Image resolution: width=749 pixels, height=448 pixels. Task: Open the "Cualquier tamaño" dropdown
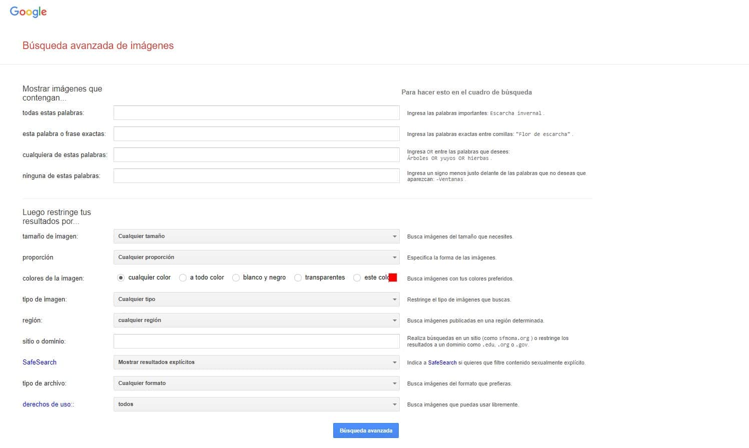pyautogui.click(x=256, y=236)
